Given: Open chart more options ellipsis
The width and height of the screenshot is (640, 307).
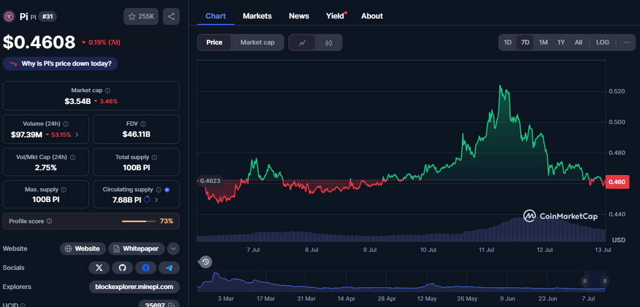Looking at the screenshot, I should coord(627,42).
